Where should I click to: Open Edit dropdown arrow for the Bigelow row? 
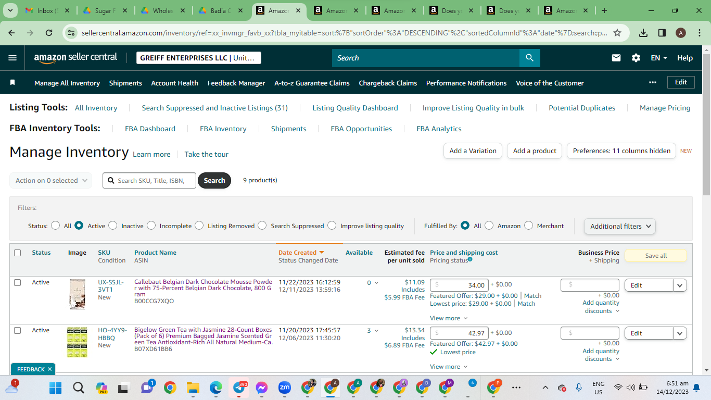(x=680, y=333)
